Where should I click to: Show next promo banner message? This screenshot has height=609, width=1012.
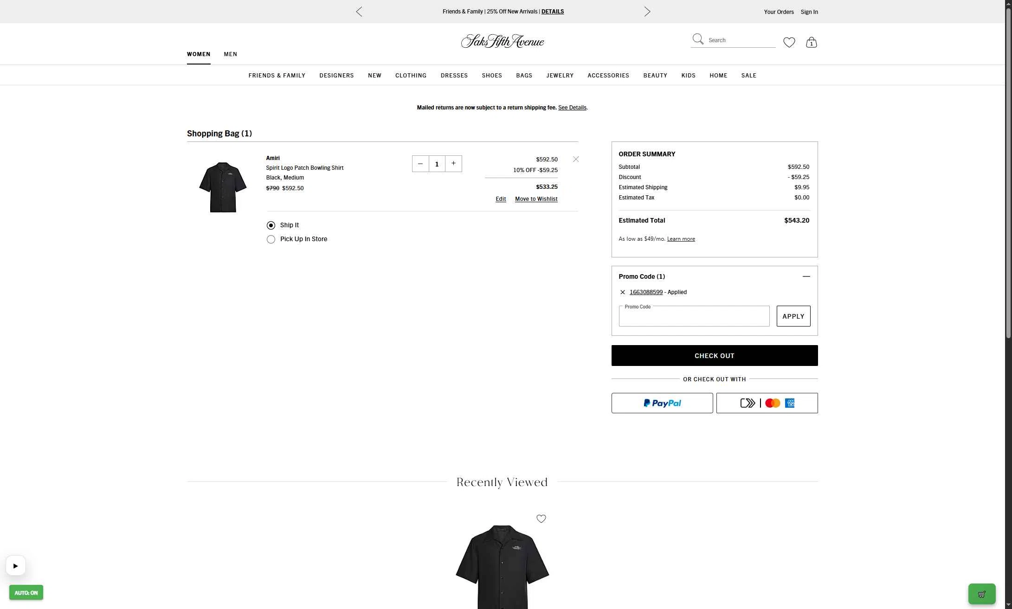tap(647, 12)
